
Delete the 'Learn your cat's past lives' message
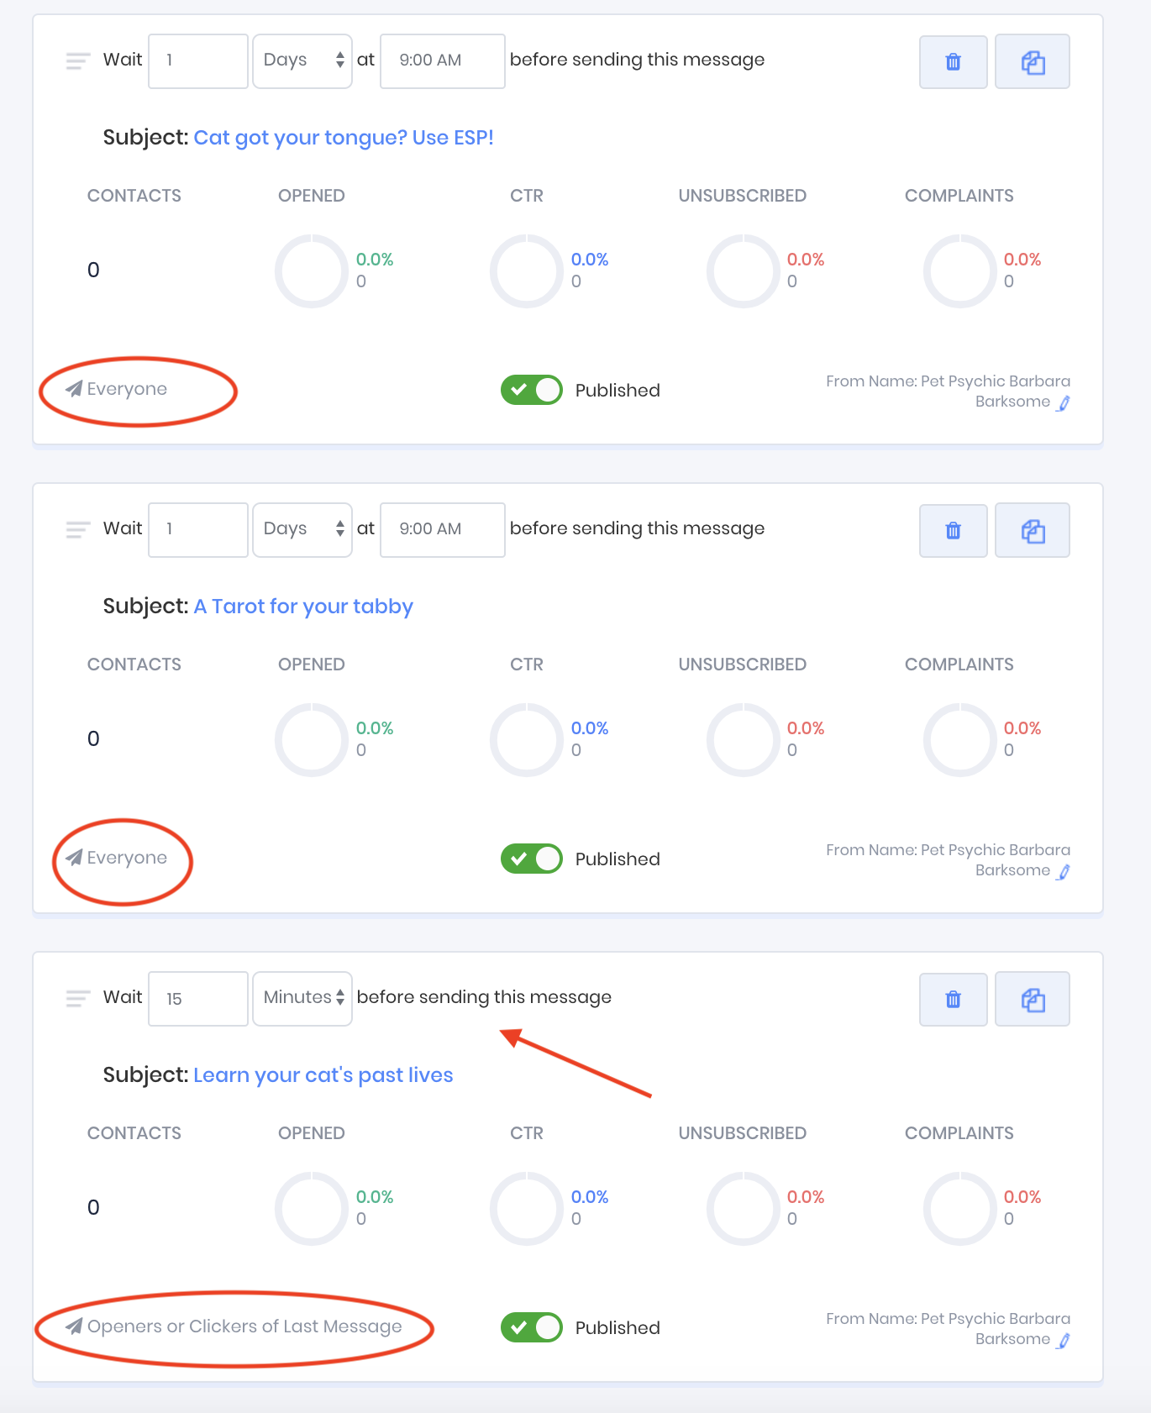coord(953,999)
